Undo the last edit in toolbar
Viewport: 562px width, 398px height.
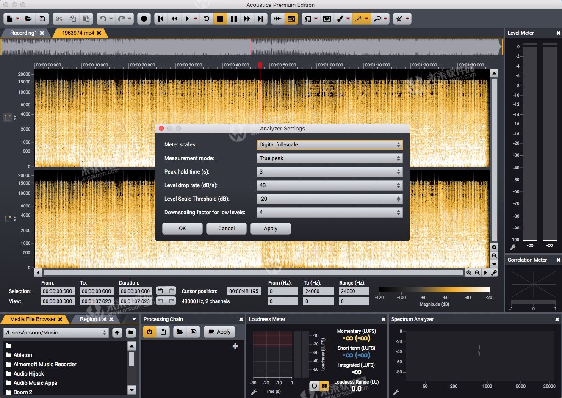[102, 19]
